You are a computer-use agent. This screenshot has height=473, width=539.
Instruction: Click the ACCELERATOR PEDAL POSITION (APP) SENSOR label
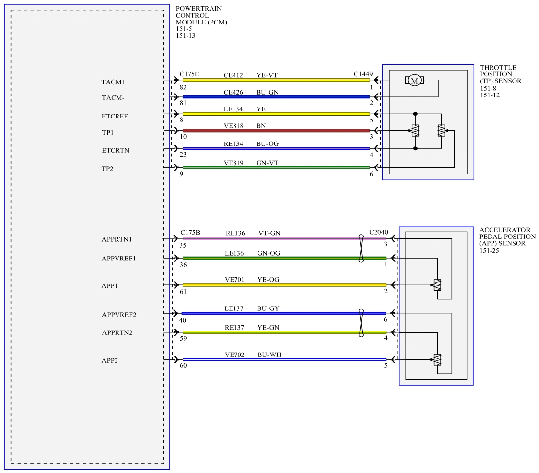pyautogui.click(x=507, y=236)
